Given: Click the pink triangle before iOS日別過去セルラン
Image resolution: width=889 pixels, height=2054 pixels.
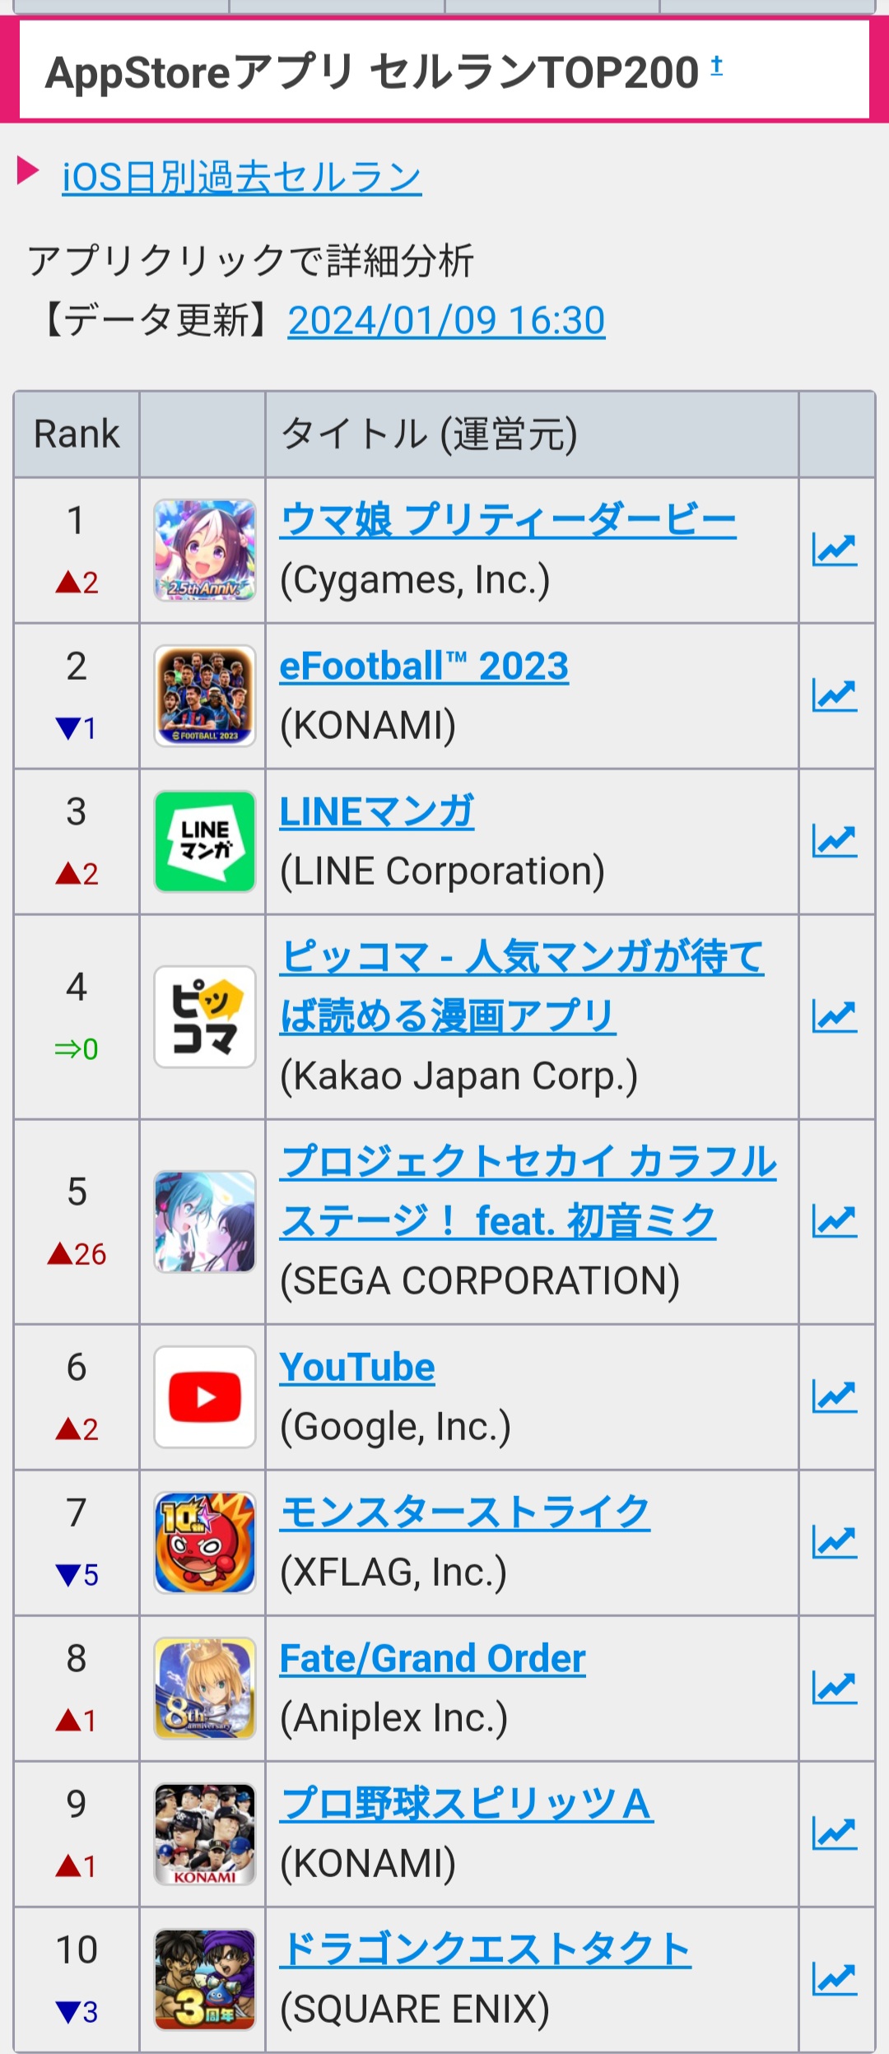Looking at the screenshot, I should coord(29,171).
